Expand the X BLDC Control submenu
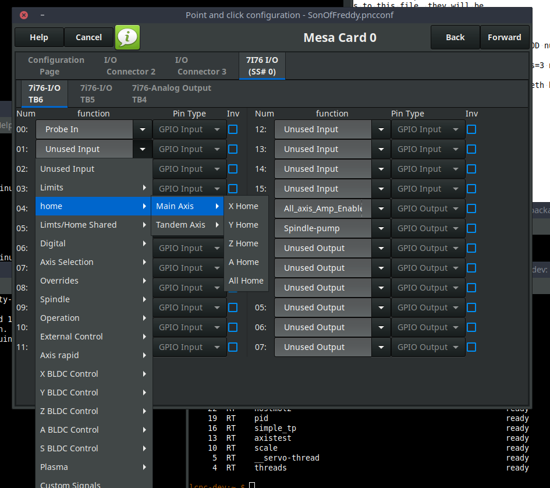This screenshot has height=488, width=550. 94,373
